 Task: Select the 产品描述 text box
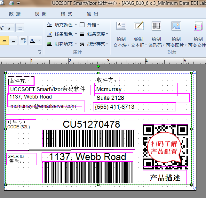click(x=165, y=177)
